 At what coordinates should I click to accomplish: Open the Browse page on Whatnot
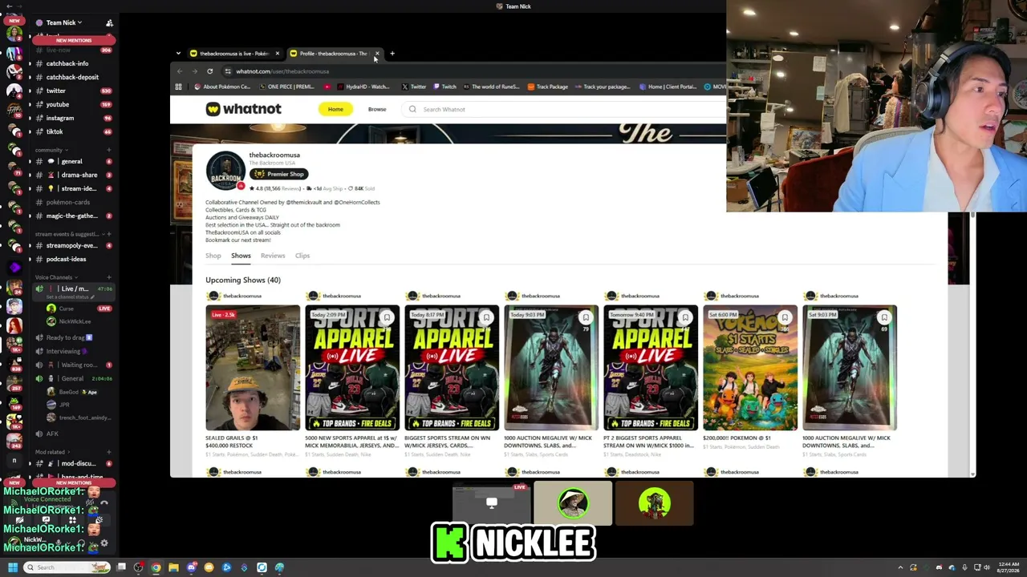click(377, 109)
